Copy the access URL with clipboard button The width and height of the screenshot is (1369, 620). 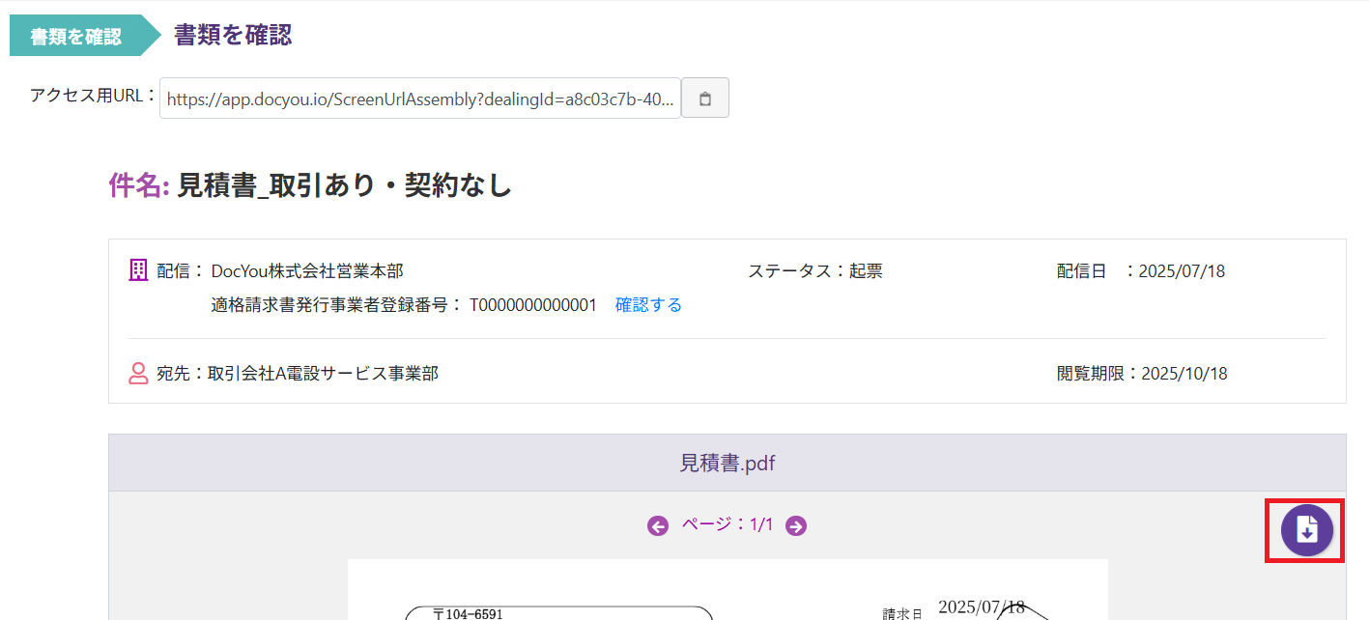705,99
